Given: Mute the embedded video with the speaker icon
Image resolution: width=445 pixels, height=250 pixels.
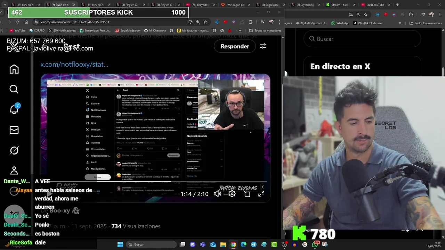Looking at the screenshot, I should pos(217,194).
